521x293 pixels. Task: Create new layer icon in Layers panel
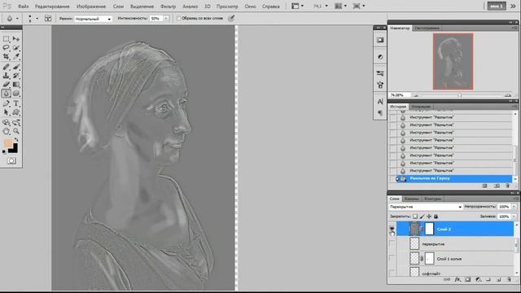pos(498,280)
